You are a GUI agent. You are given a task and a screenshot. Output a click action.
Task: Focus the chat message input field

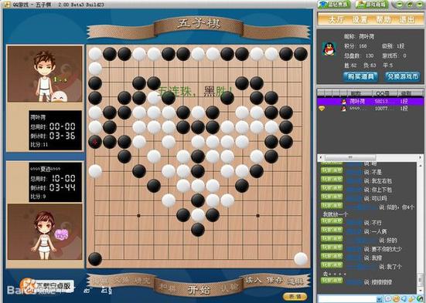click(x=346, y=299)
